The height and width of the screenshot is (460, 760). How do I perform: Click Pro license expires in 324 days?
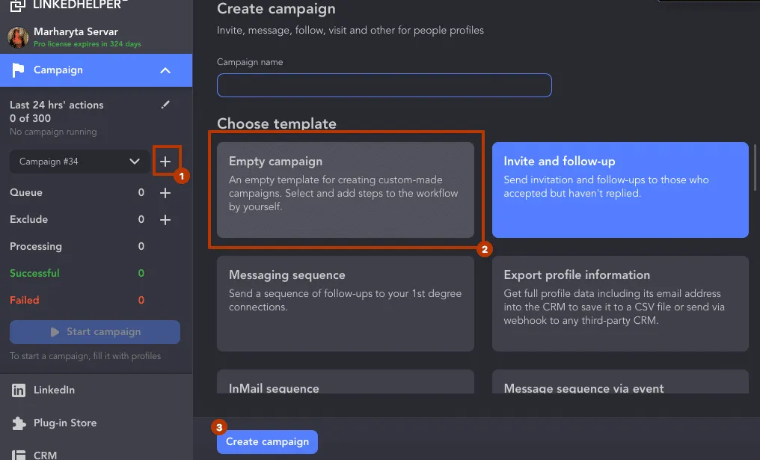(x=88, y=43)
